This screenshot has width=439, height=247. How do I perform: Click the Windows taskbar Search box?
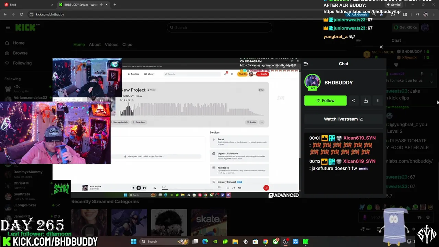[x=164, y=242]
